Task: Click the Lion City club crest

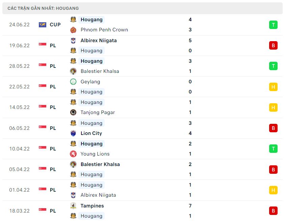Action: coord(73,133)
